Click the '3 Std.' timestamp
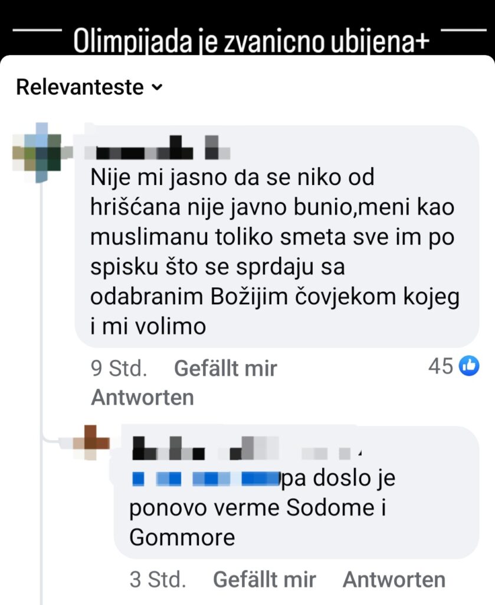Viewport: 495px width, 605px height. coord(158,580)
